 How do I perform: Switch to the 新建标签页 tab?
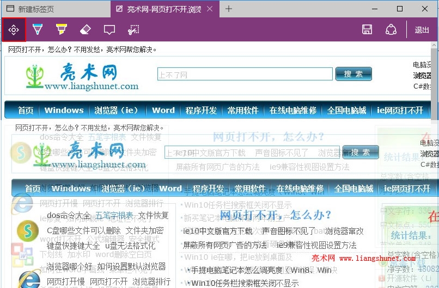click(x=56, y=9)
